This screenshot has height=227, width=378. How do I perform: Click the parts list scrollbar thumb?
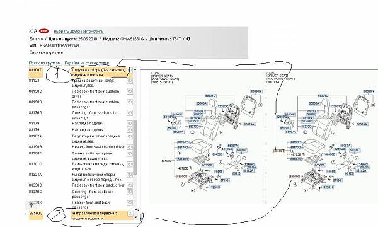click(x=135, y=148)
